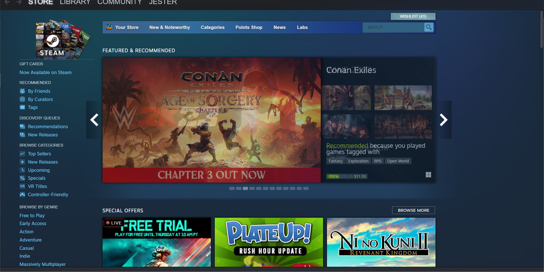Click the Windows platform icon on Conan Exiles
The height and width of the screenshot is (272, 544).
tap(429, 175)
